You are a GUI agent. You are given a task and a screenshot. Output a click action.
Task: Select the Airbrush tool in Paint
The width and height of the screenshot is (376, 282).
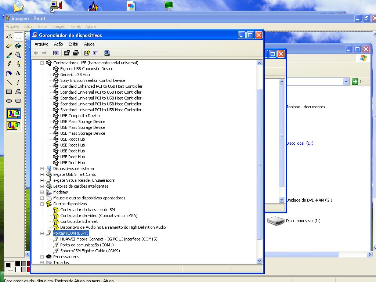9,73
